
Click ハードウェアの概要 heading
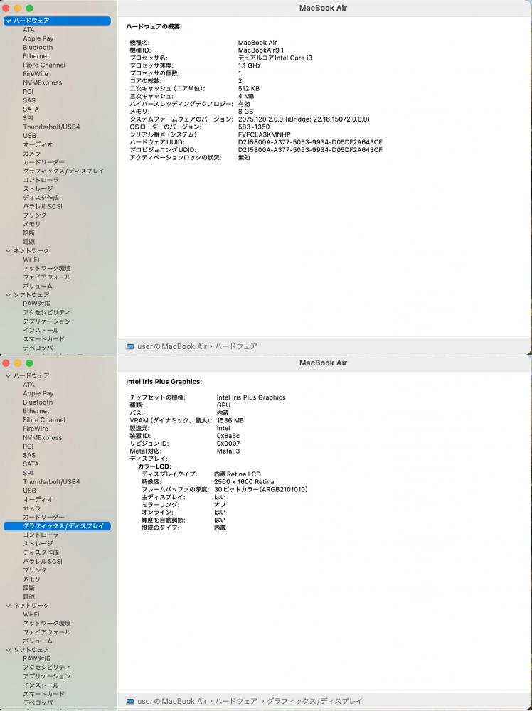[x=154, y=27]
